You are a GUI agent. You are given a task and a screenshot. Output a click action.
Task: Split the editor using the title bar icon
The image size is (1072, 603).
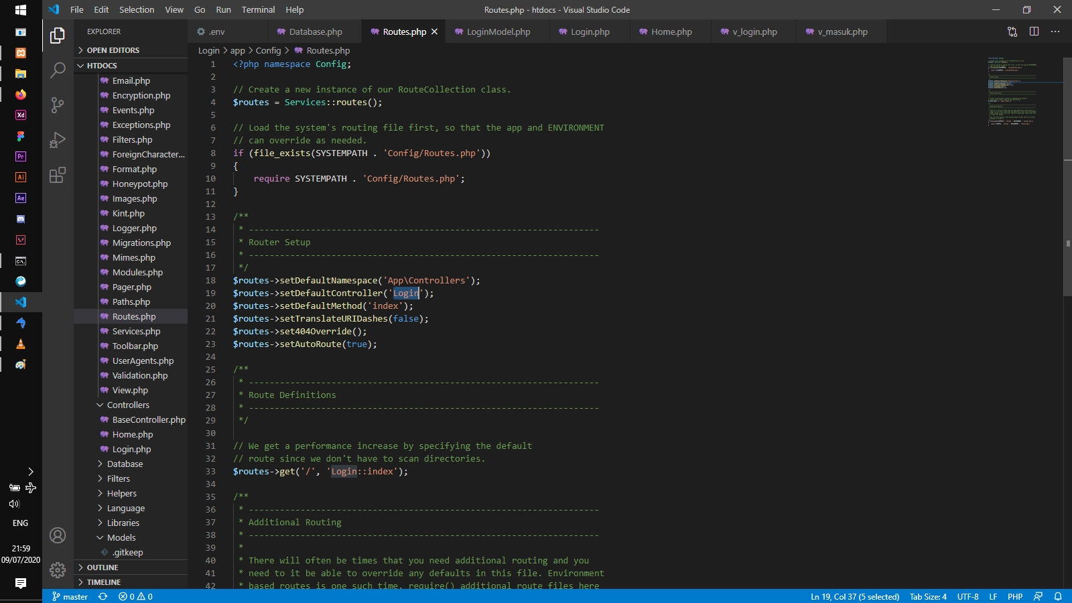(1034, 31)
